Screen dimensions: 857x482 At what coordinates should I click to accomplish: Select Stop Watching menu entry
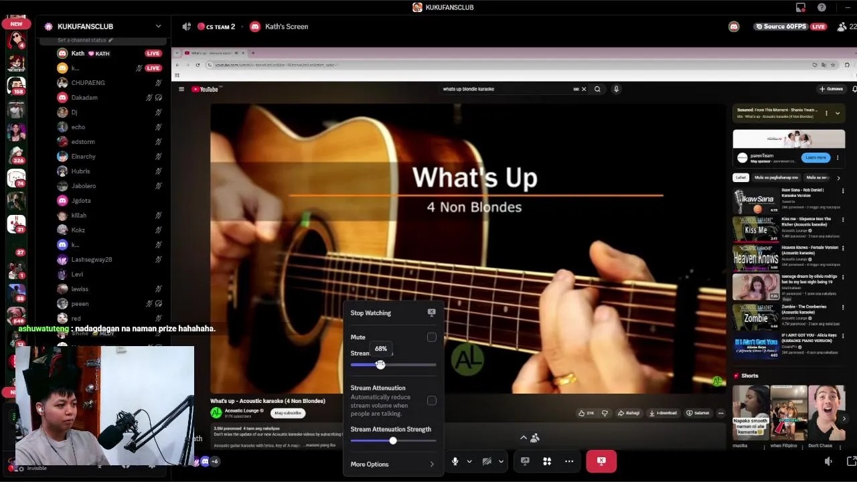click(x=392, y=313)
